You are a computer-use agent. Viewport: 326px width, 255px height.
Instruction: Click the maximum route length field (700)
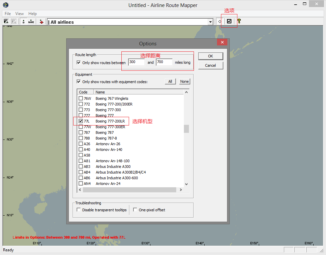click(164, 62)
